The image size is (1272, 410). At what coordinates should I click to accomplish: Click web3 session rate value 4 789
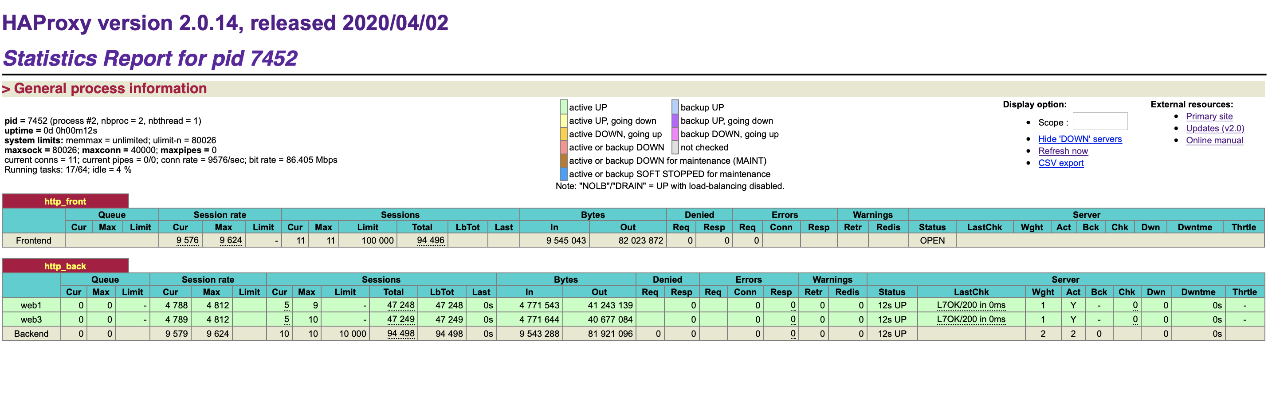coord(176,319)
